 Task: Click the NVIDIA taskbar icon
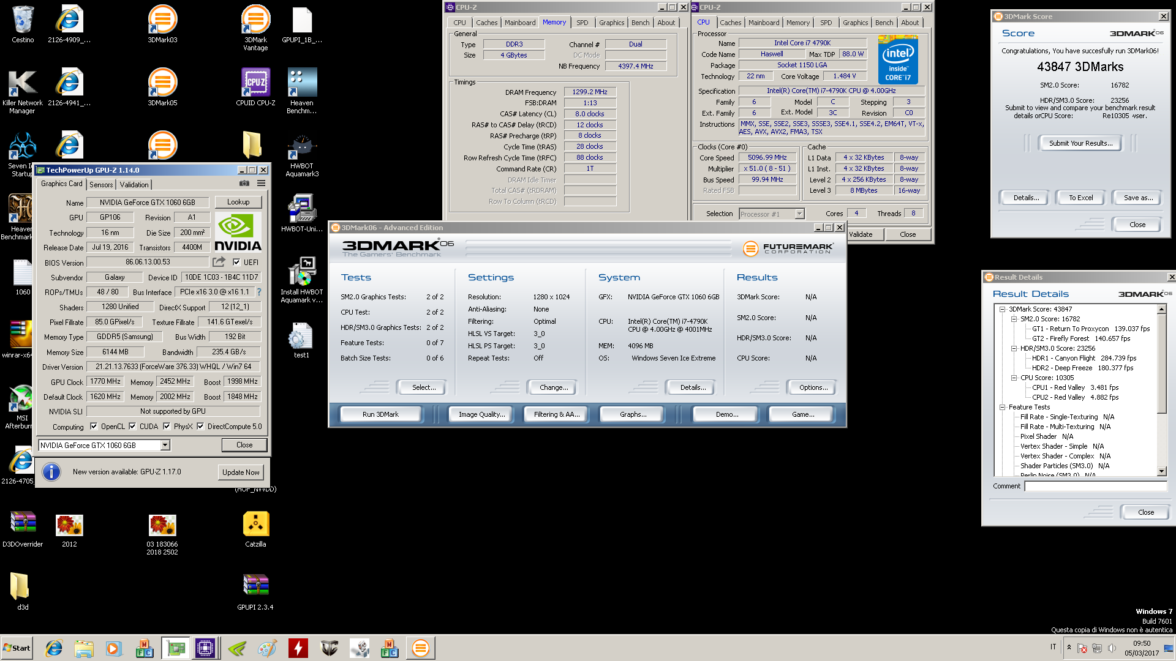pyautogui.click(x=237, y=648)
